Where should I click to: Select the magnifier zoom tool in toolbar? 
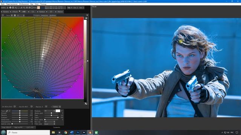coord(24,7)
